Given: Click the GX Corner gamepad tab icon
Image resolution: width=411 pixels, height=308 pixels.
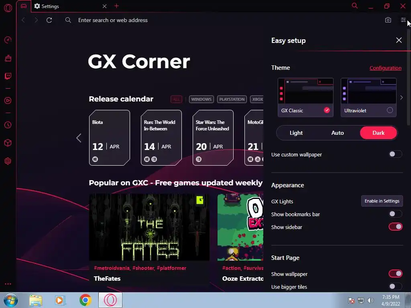Looking at the screenshot, I should tap(24, 6).
